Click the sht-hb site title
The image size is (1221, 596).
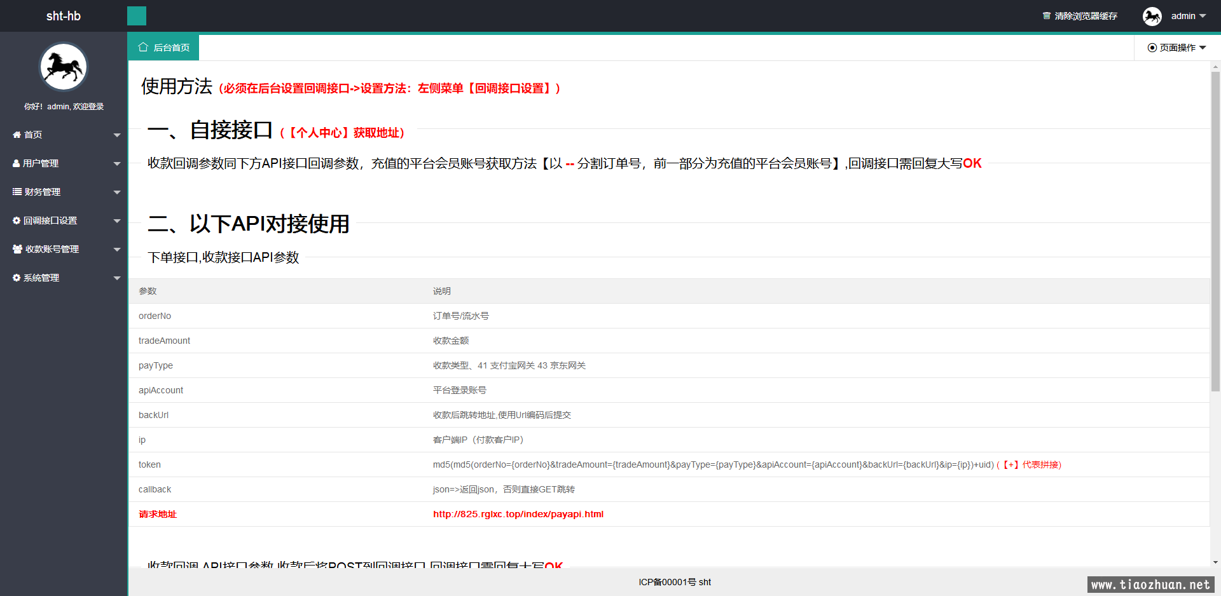coord(64,16)
